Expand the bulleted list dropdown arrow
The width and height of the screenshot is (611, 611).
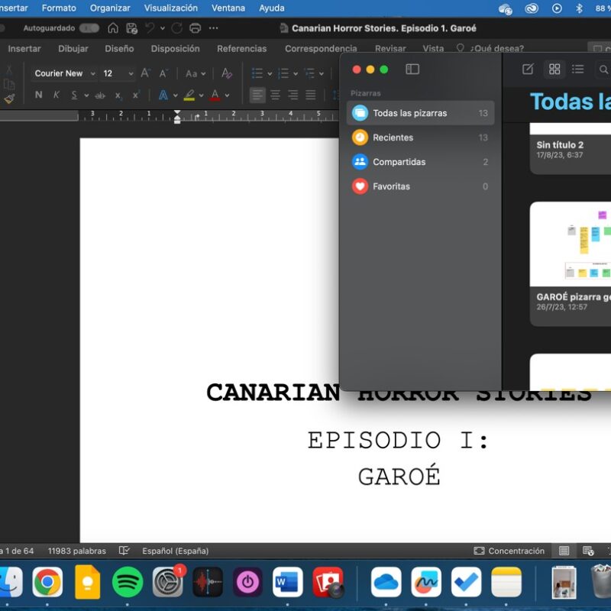(x=270, y=74)
